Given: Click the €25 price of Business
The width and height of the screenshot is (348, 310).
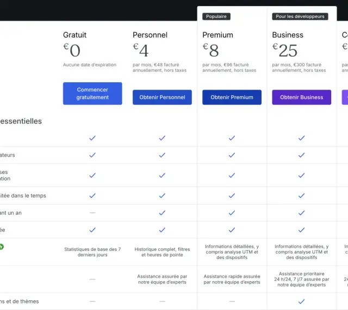Looking at the screenshot, I should click(285, 50).
